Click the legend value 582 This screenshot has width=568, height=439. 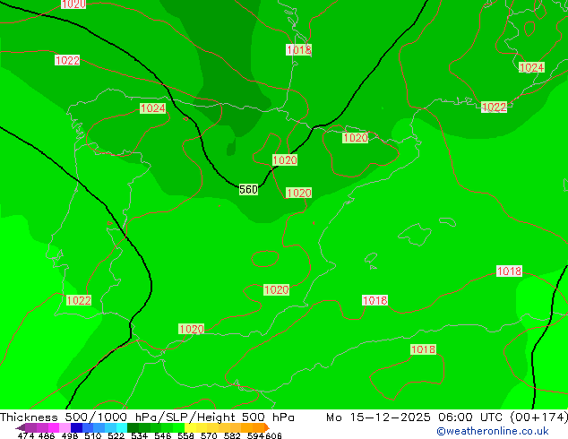(x=232, y=435)
